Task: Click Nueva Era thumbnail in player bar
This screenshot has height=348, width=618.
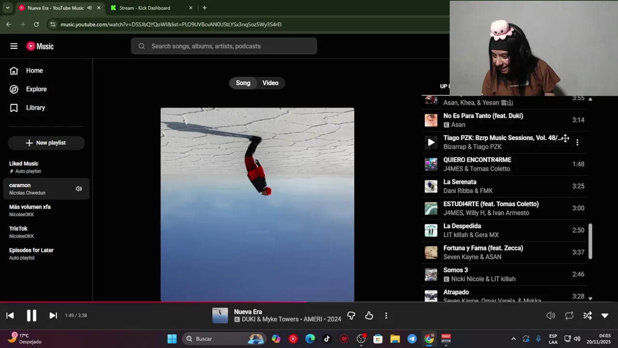Action: click(x=220, y=316)
